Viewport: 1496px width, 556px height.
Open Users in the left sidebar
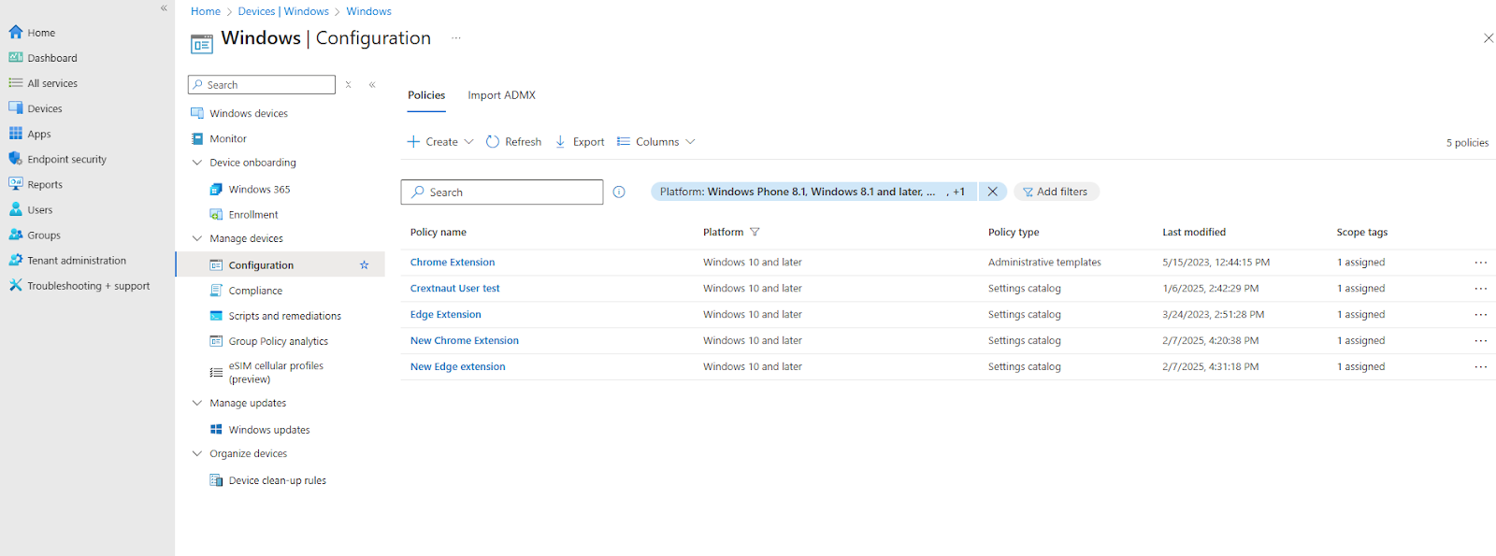[x=39, y=209]
